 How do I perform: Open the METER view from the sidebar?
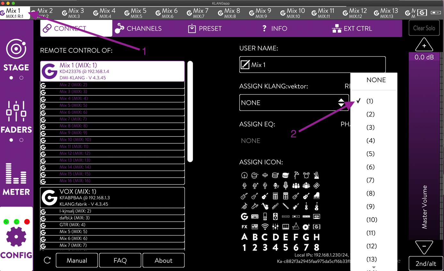(16, 179)
